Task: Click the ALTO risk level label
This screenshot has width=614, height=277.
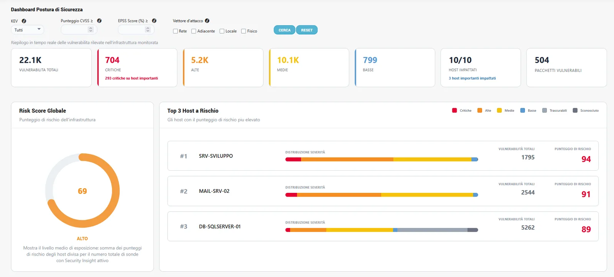Action: (x=83, y=239)
